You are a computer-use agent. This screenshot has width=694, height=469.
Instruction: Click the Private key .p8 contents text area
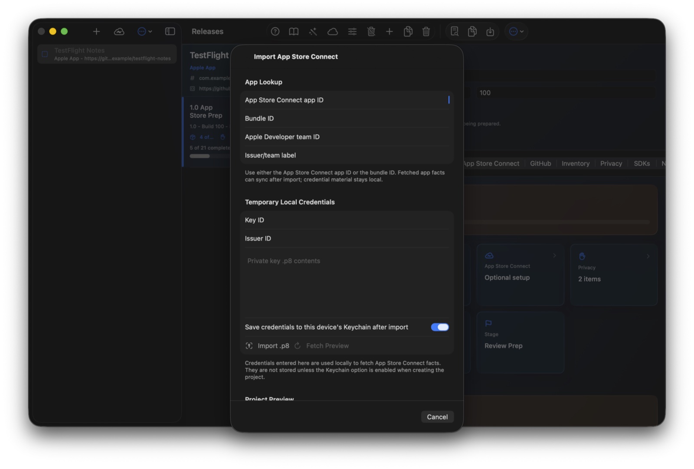coord(347,282)
